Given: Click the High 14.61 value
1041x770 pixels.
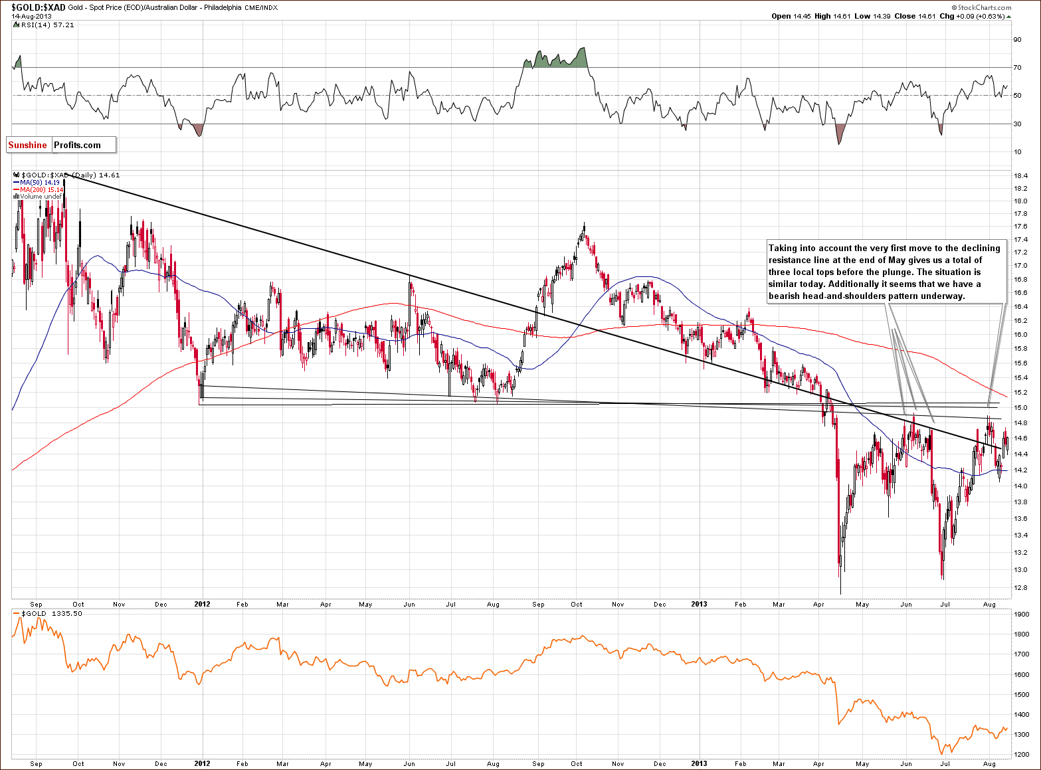Looking at the screenshot, I should tap(834, 16).
